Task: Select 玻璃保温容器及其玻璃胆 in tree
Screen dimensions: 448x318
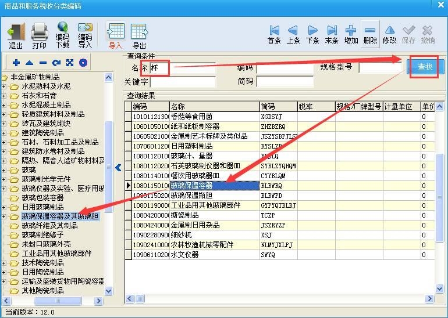Action: point(60,216)
